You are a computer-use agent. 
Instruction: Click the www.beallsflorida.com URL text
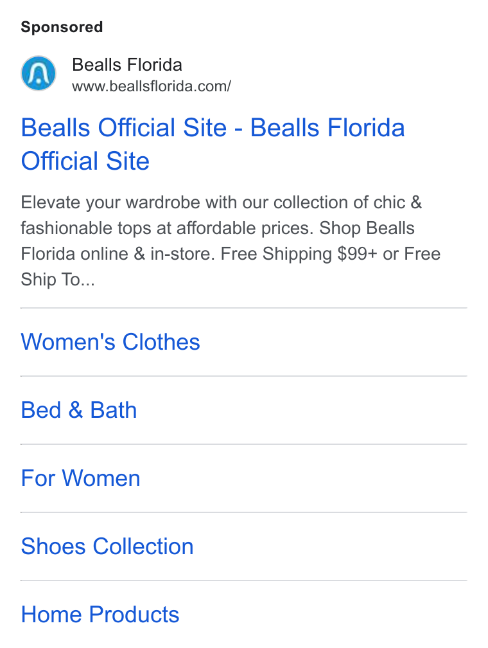coord(152,86)
